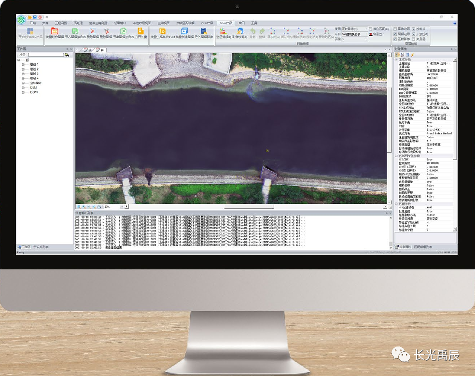Click the import map sheet join table icon
This screenshot has width=475, height=376.
[x=75, y=32]
